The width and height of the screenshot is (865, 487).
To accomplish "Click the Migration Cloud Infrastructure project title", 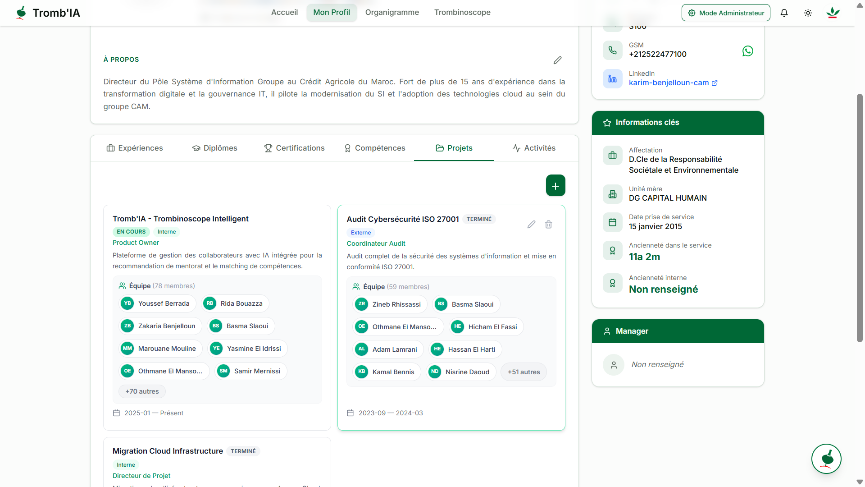I will coord(168,451).
